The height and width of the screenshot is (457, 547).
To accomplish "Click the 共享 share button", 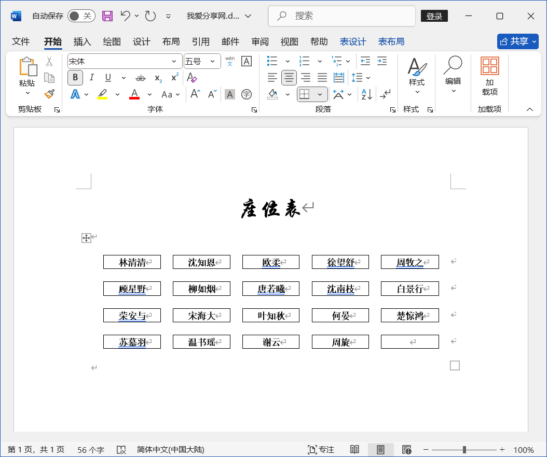I will [x=518, y=41].
